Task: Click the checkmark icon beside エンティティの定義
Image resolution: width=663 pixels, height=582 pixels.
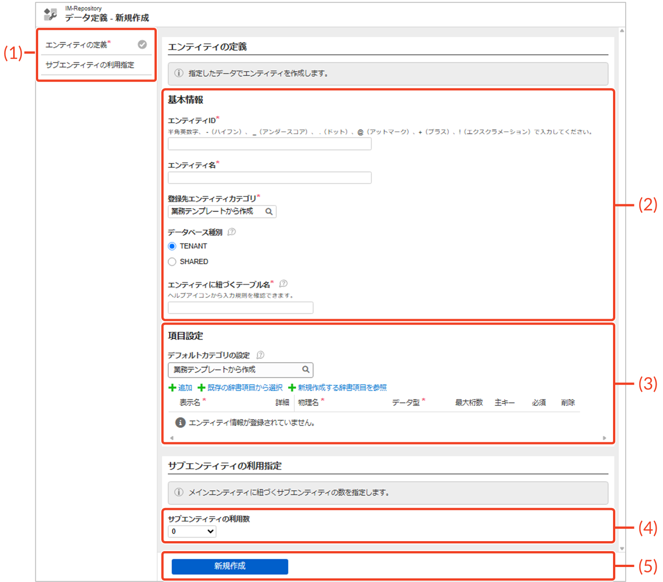Action: click(142, 44)
